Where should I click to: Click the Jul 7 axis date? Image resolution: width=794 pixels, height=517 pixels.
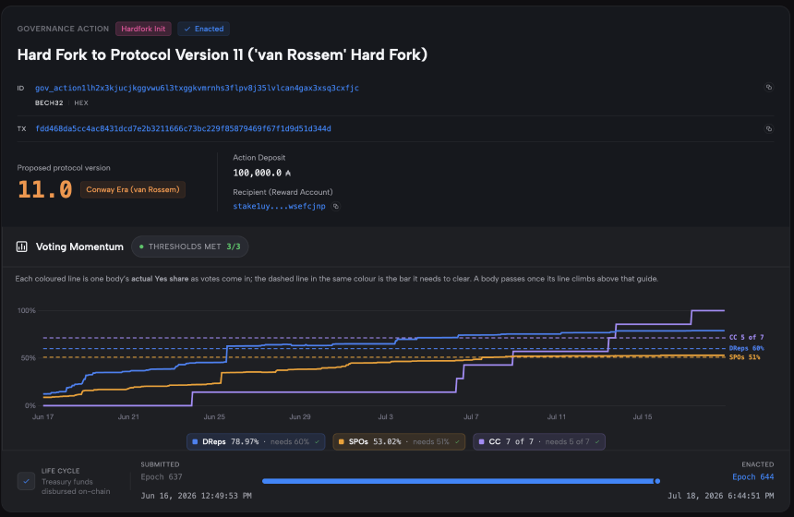click(x=471, y=416)
